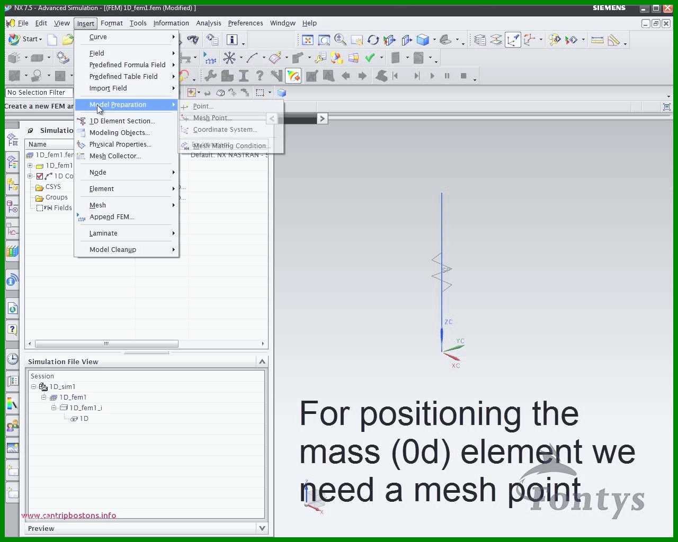
Task: Open the Model Preparation submenu
Action: pyautogui.click(x=127, y=105)
